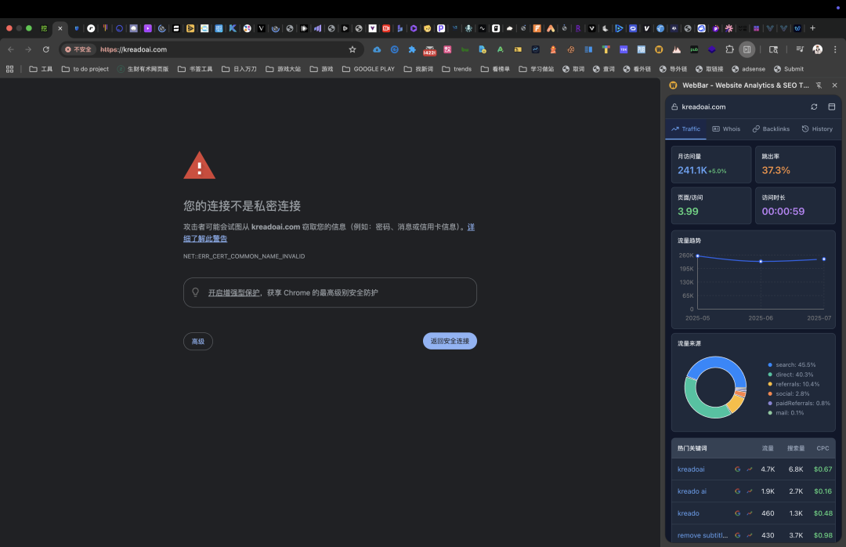Open the 日入万刀 bookmarks folder
The width and height of the screenshot is (846, 547).
point(239,69)
